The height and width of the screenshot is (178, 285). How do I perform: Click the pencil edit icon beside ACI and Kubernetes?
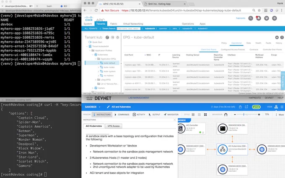tap(108, 107)
